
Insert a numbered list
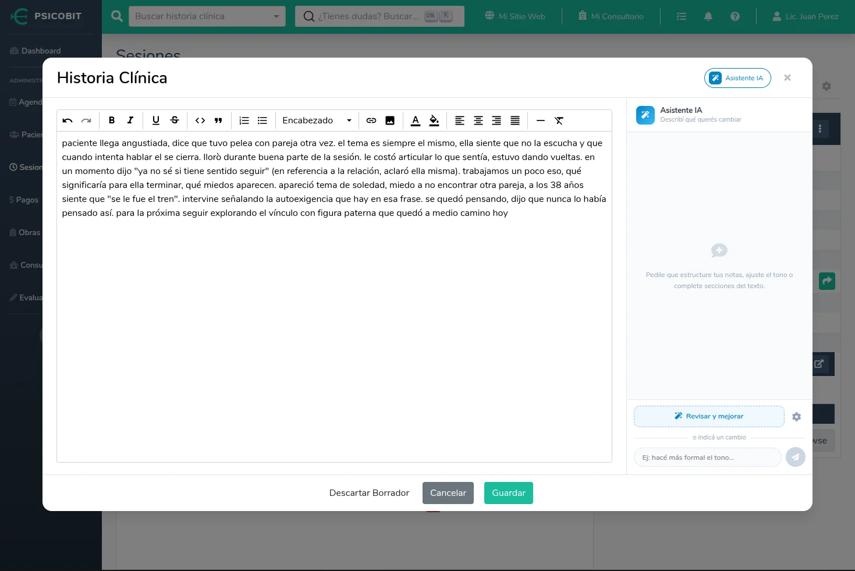244,120
